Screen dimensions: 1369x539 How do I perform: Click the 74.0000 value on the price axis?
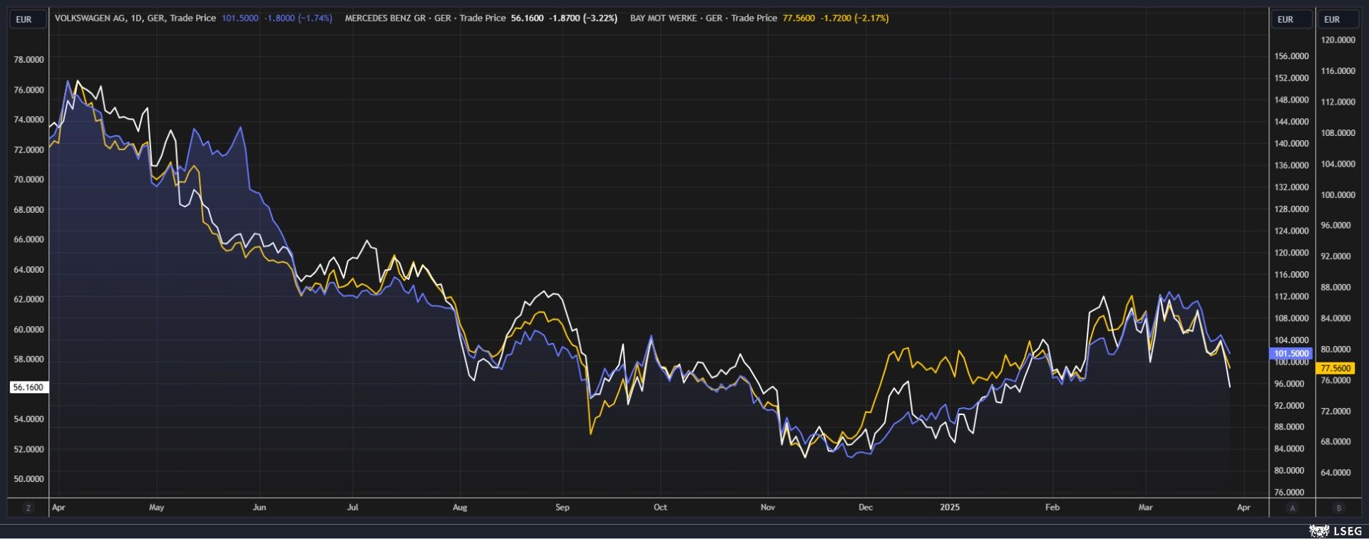pos(29,120)
